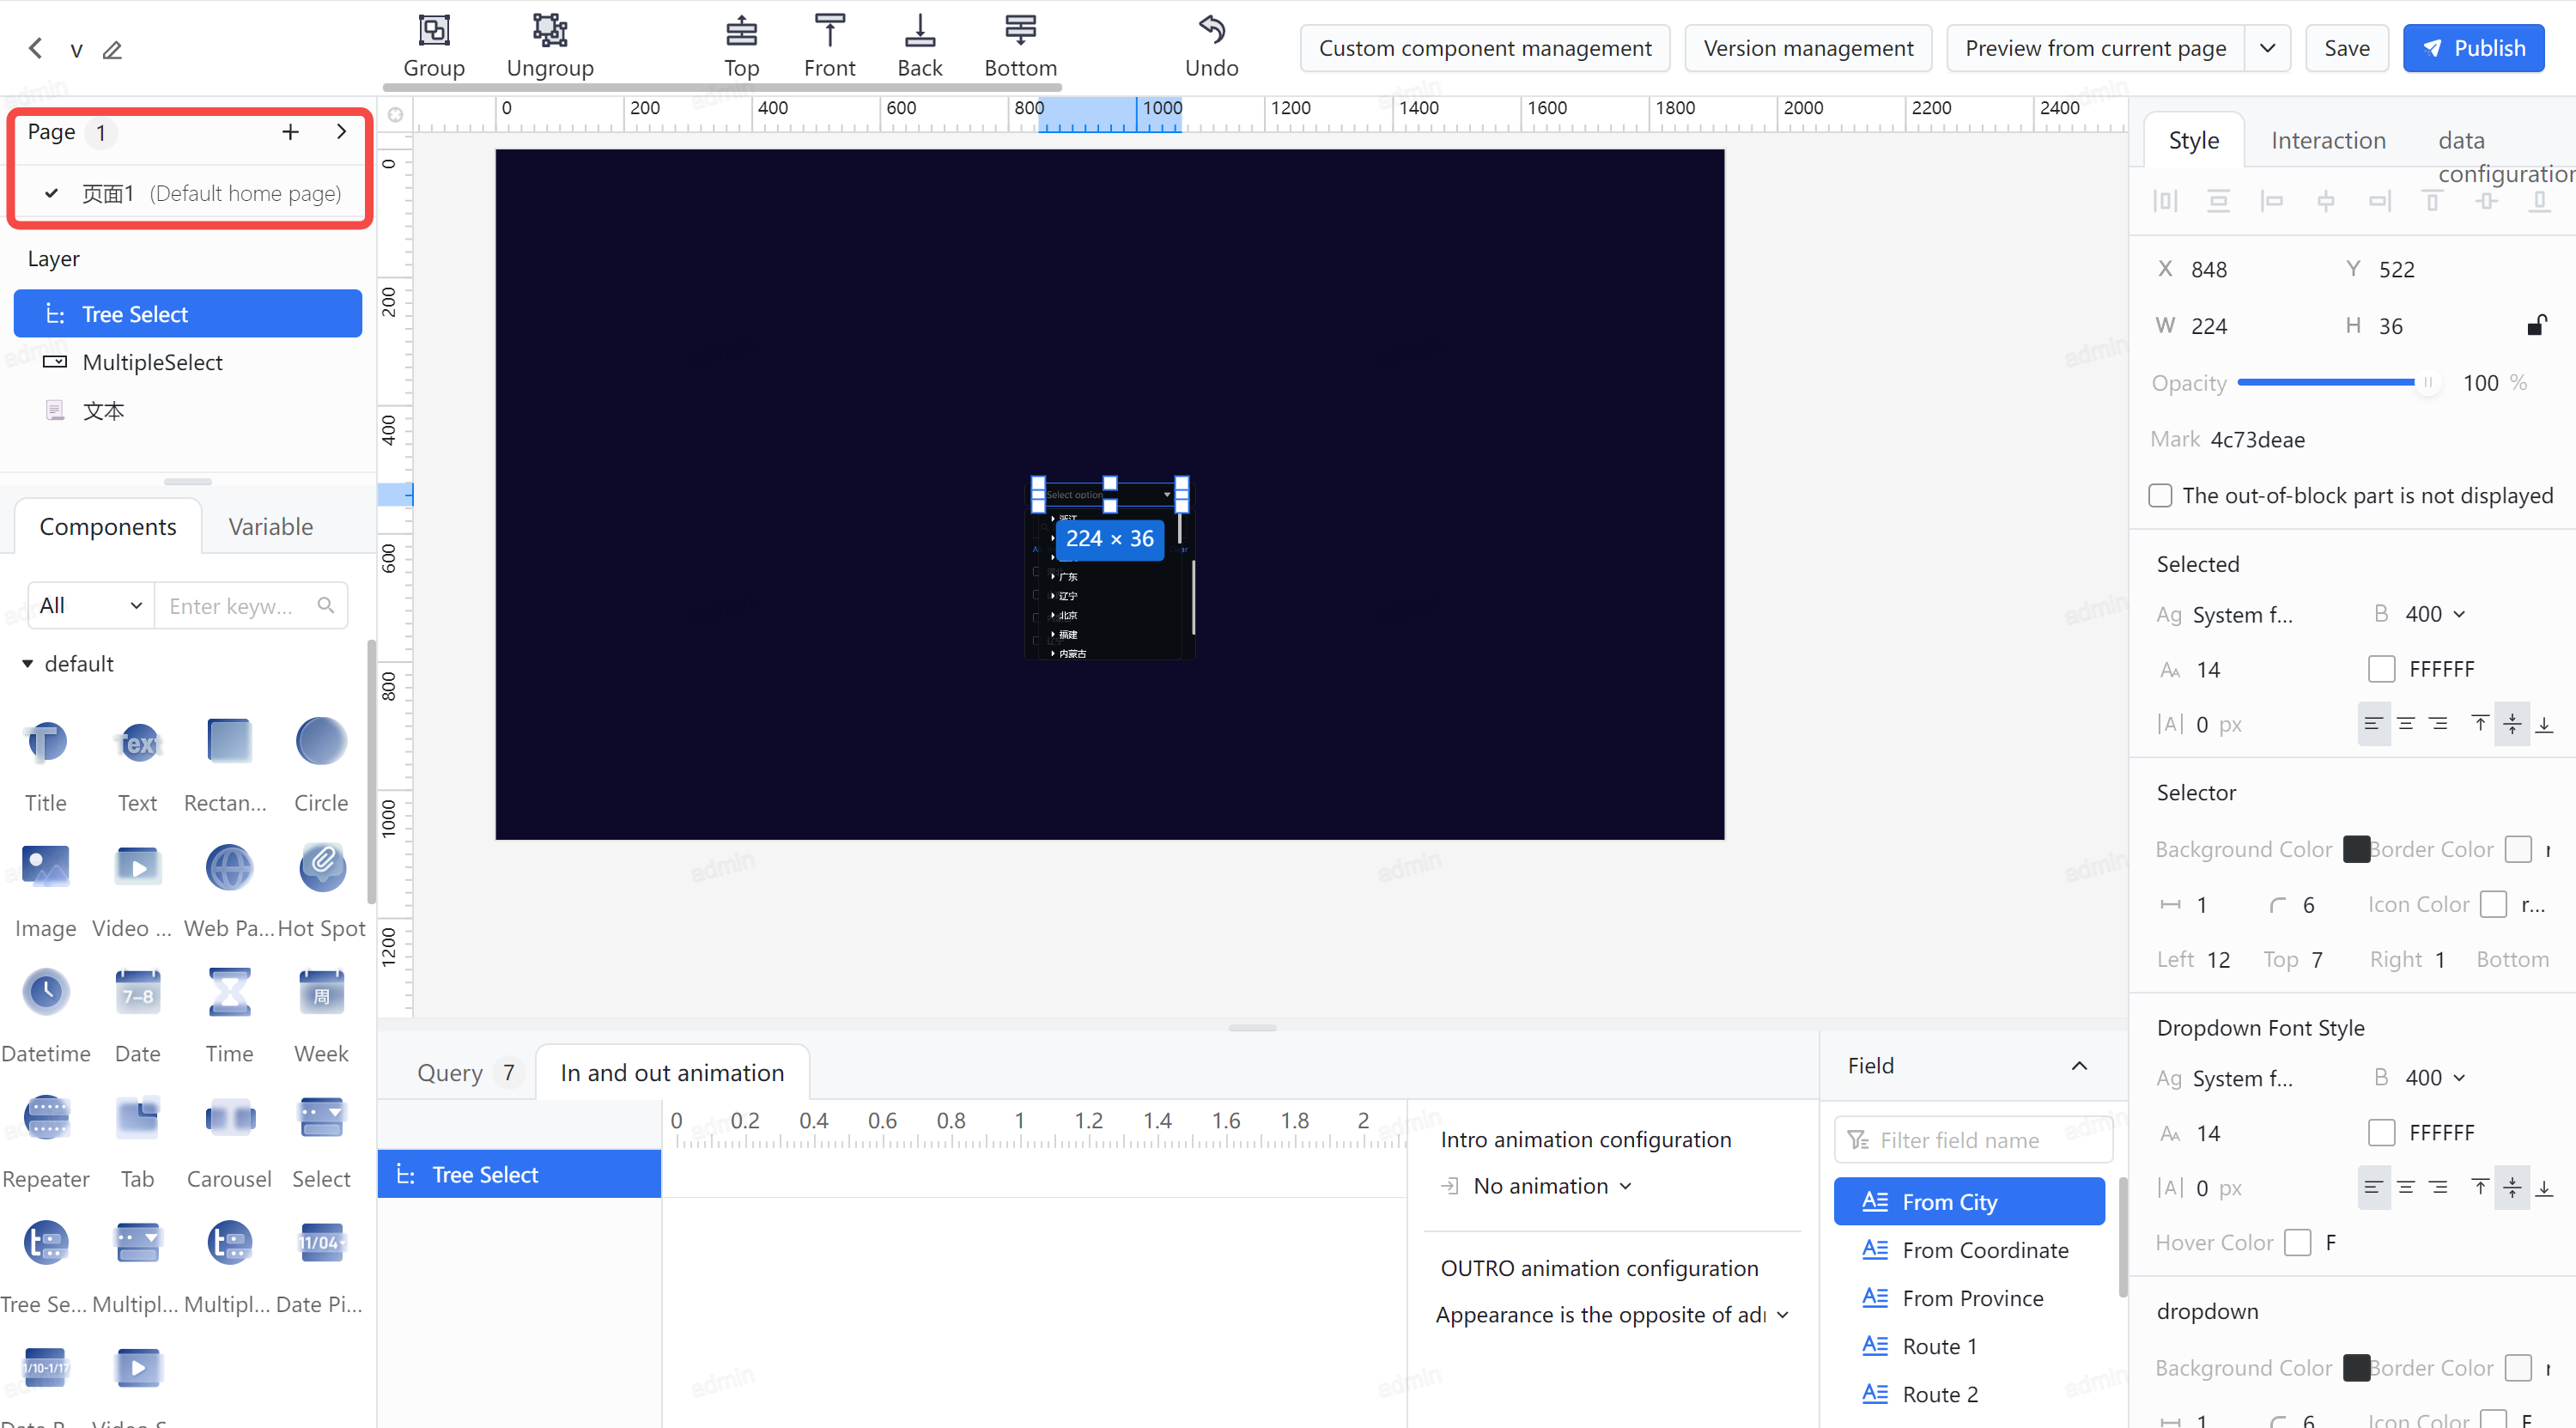Check 'The out-of-block part is not displayed'

pos(2160,495)
